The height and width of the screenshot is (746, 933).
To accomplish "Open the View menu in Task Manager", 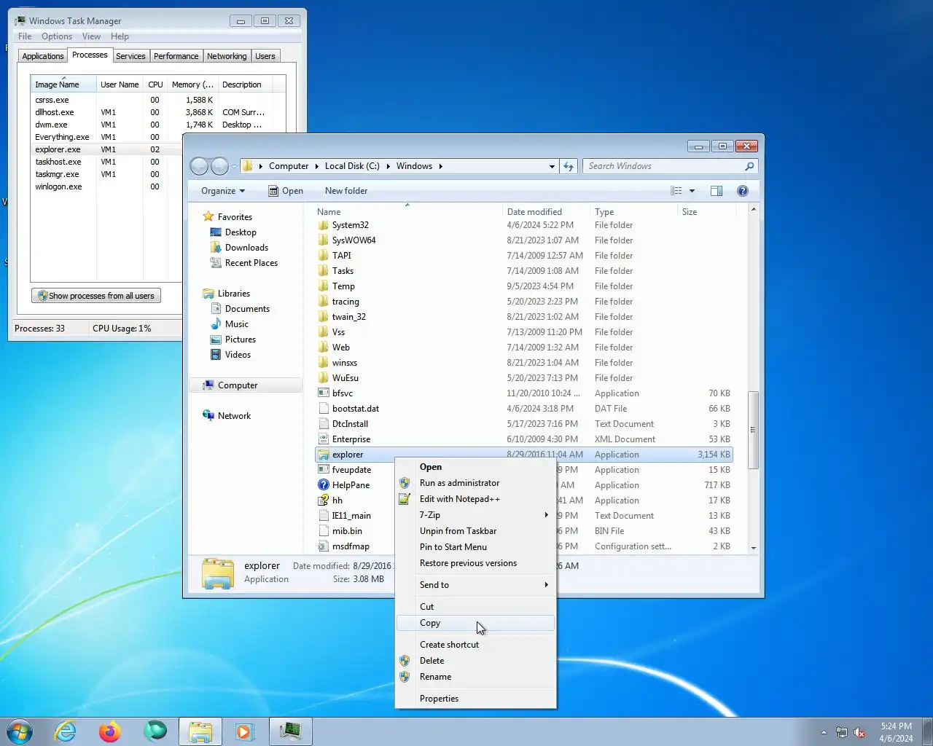I will click(91, 36).
